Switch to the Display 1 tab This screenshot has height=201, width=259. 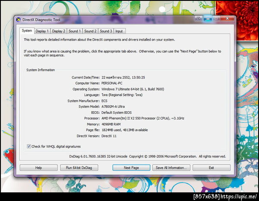(42, 31)
